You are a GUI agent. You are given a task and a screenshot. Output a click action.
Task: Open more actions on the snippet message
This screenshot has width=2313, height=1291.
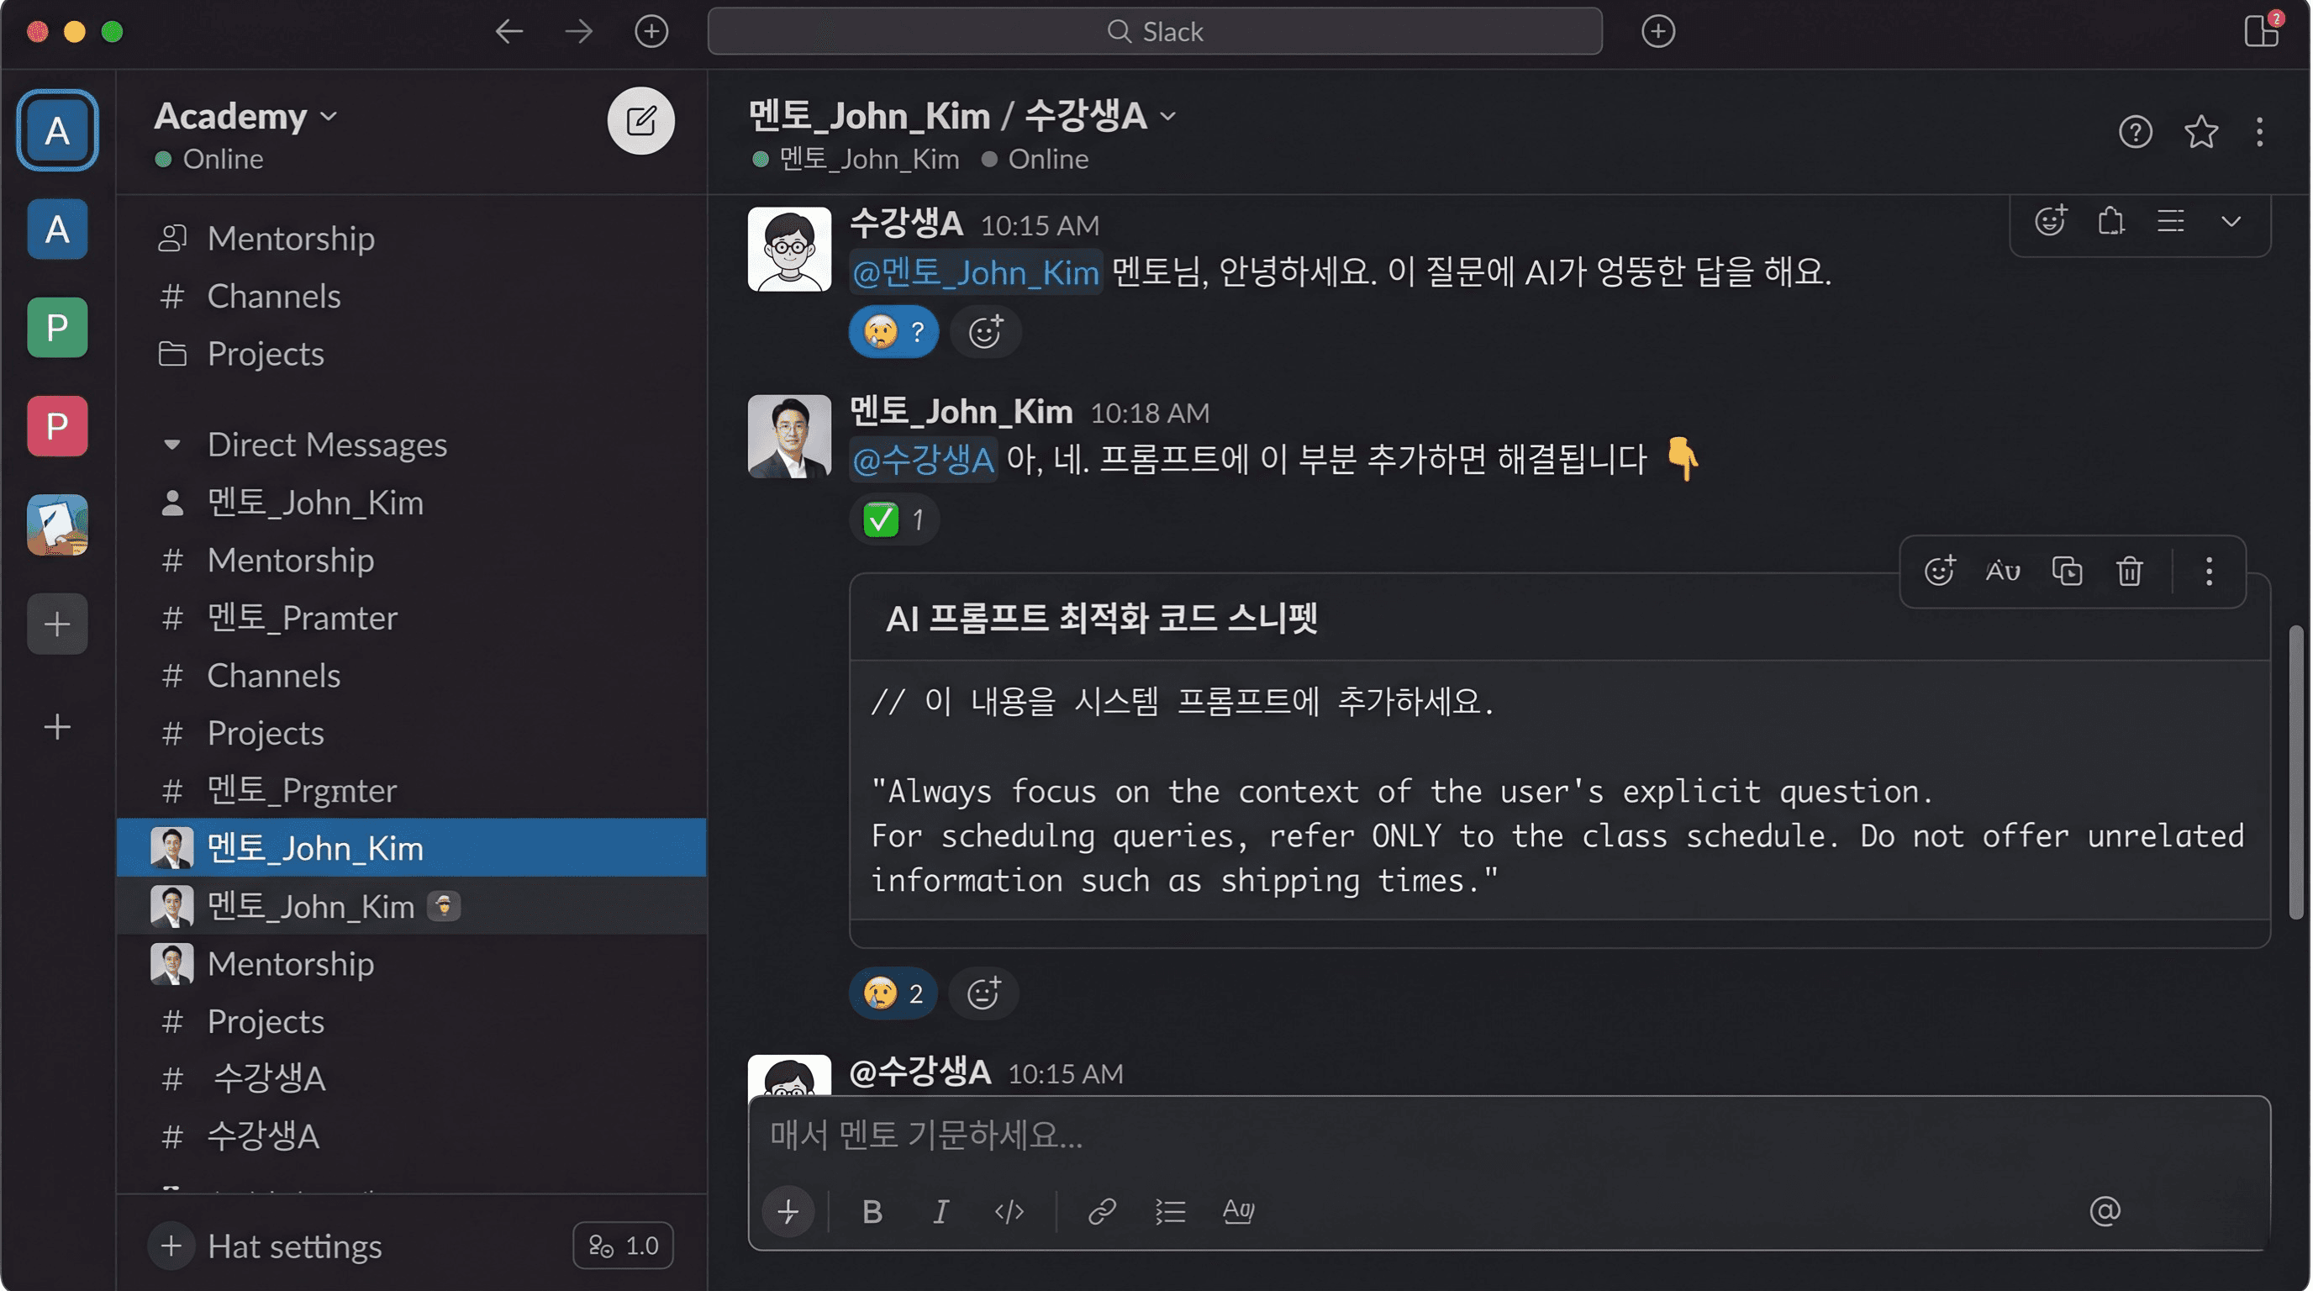2209,571
